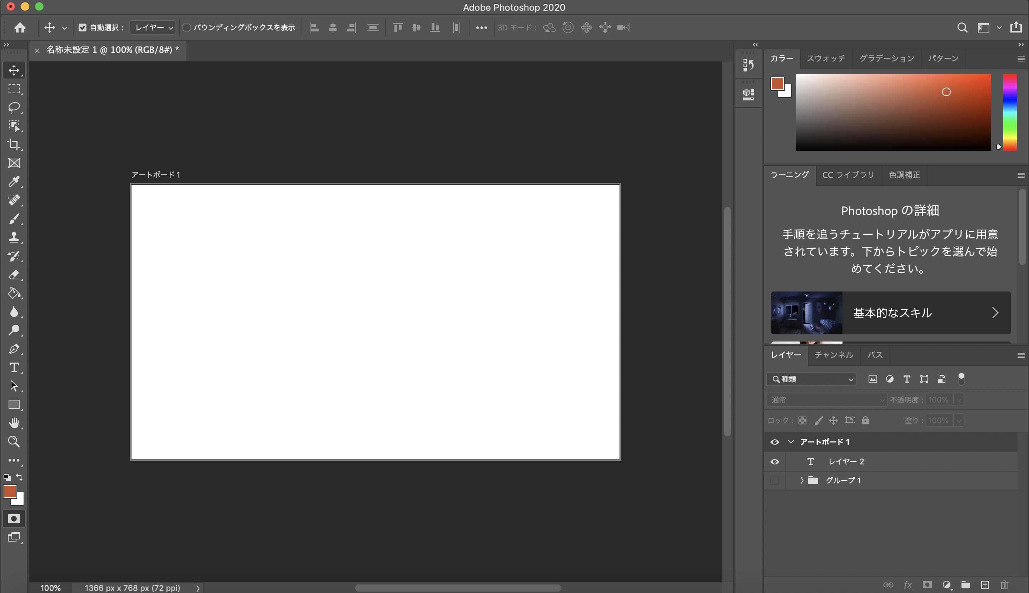Click the delete layer trash icon
1029x593 pixels.
click(x=1004, y=585)
